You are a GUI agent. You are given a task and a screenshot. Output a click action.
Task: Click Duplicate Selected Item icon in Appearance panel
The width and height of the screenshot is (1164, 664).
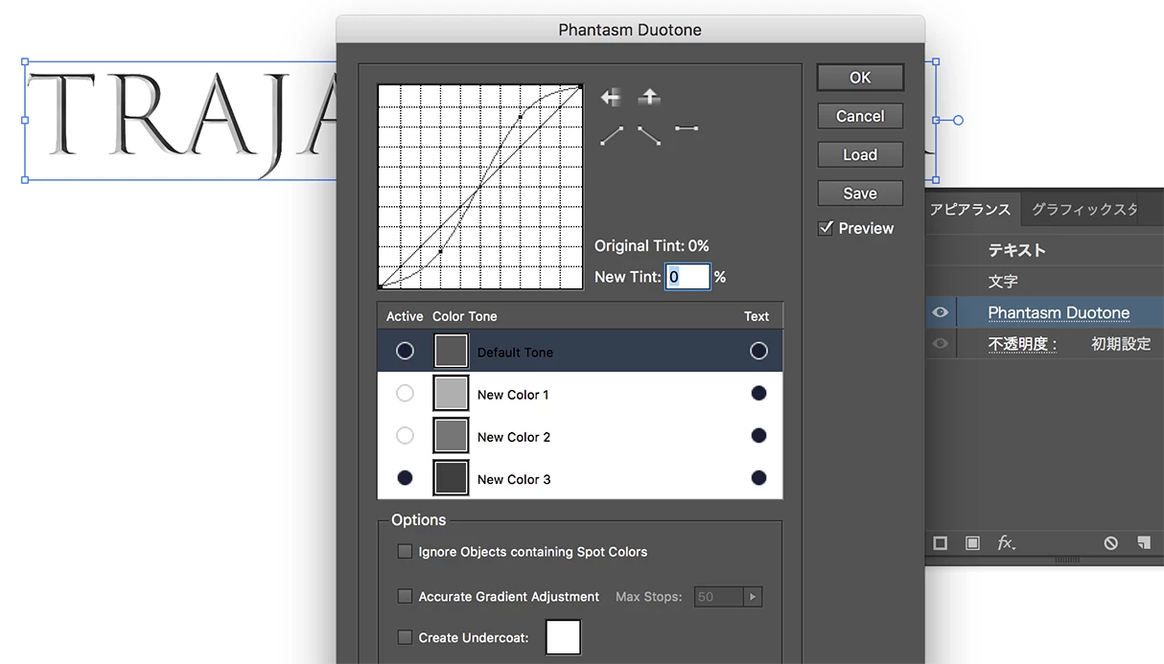coord(1143,543)
